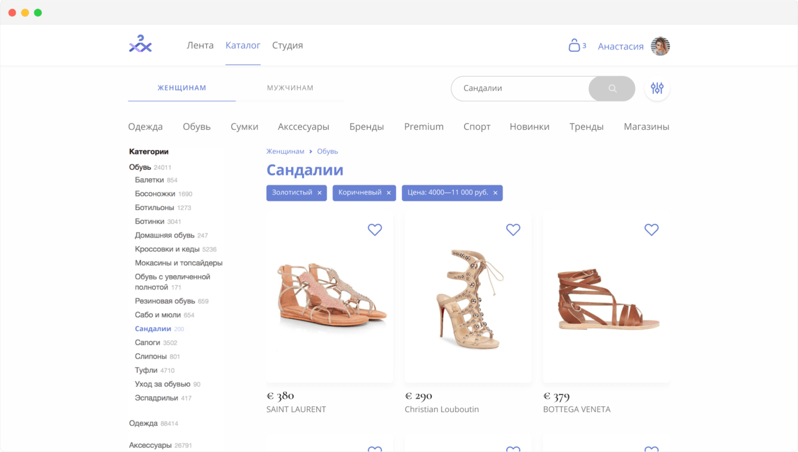Open the Лента navigation item

click(x=200, y=45)
